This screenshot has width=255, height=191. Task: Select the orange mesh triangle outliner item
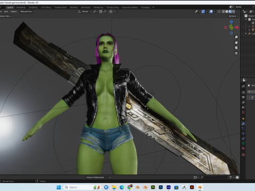tap(253, 30)
